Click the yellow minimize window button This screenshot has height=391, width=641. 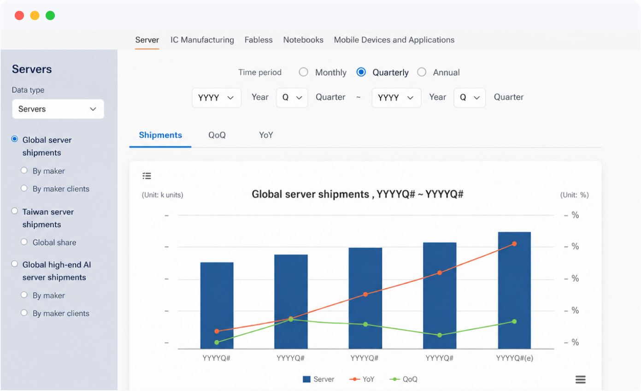pos(35,16)
